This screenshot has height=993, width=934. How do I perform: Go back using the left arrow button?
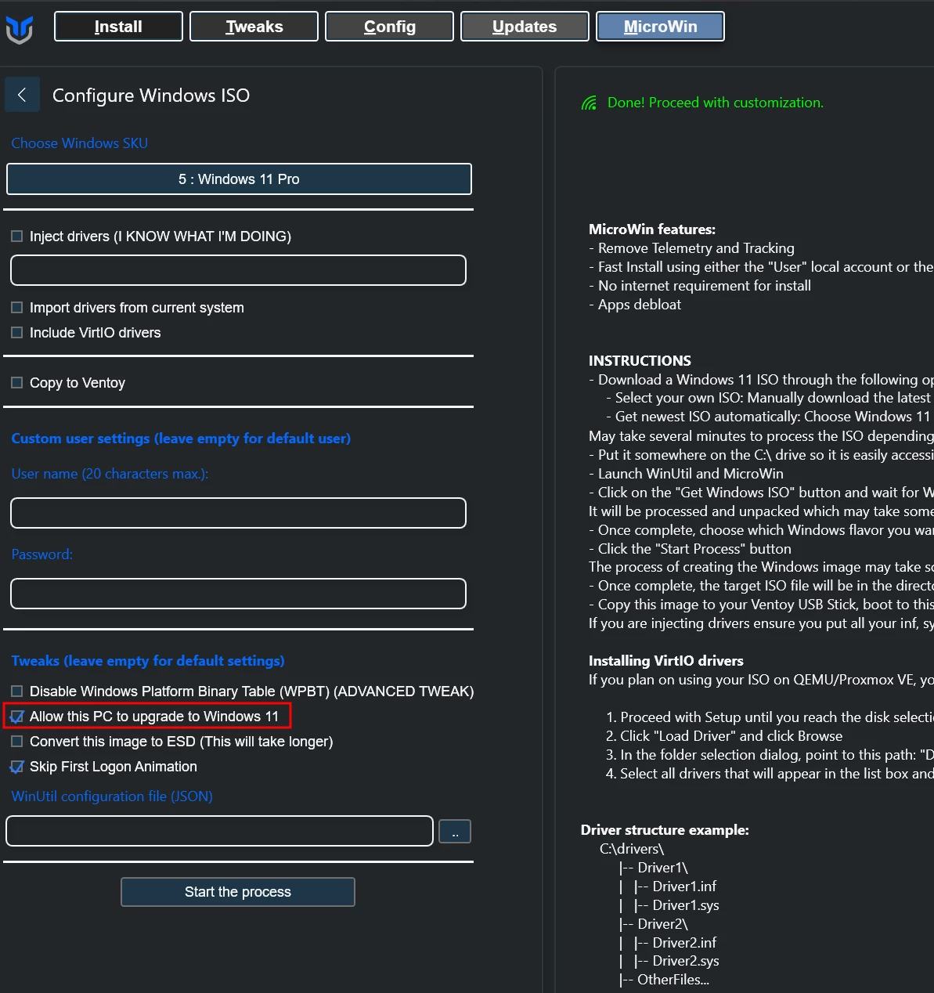click(x=22, y=95)
